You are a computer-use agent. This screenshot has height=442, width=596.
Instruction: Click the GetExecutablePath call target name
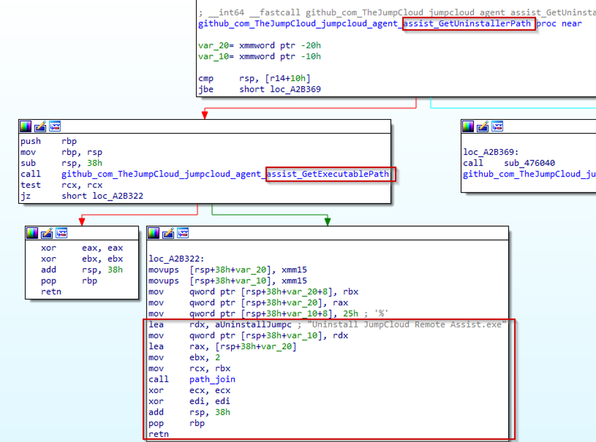pos(227,175)
